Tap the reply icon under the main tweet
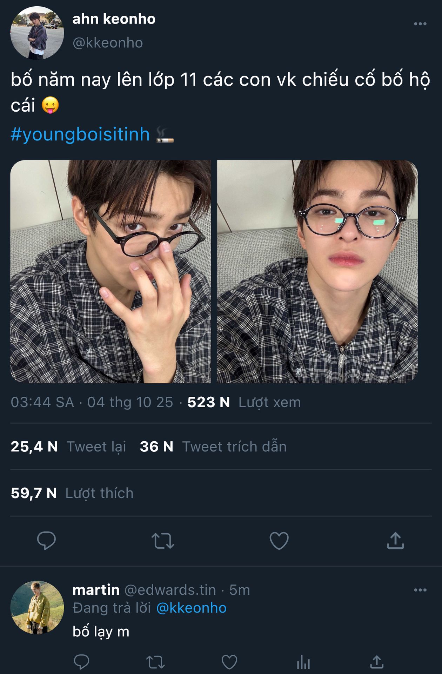The height and width of the screenshot is (674, 442). point(46,541)
